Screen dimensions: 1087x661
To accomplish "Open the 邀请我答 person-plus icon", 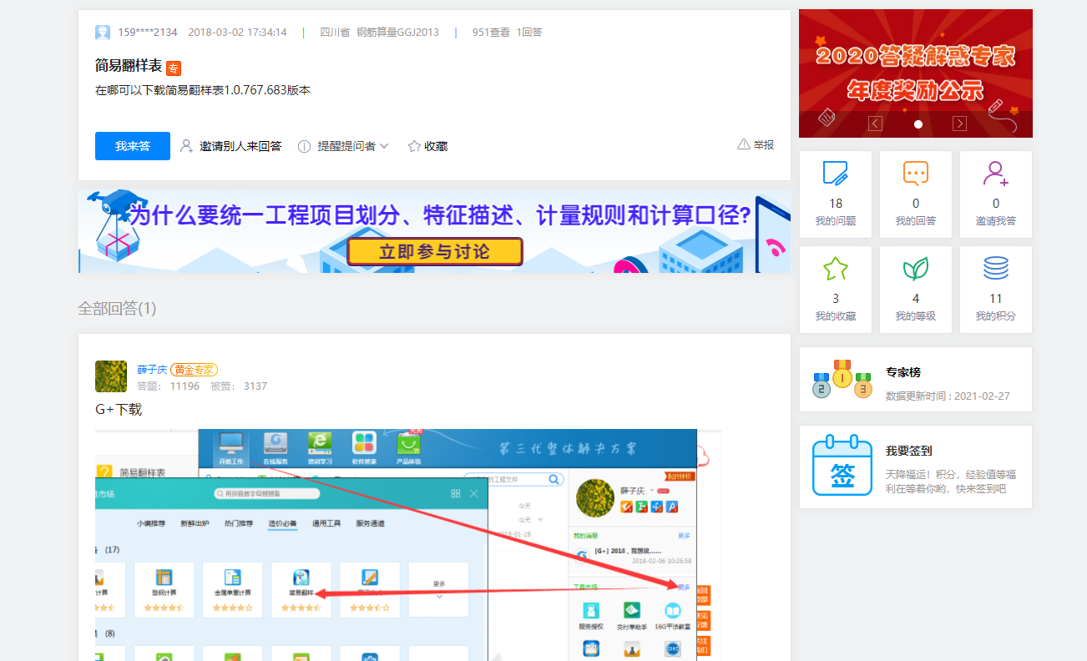I will pyautogui.click(x=996, y=174).
